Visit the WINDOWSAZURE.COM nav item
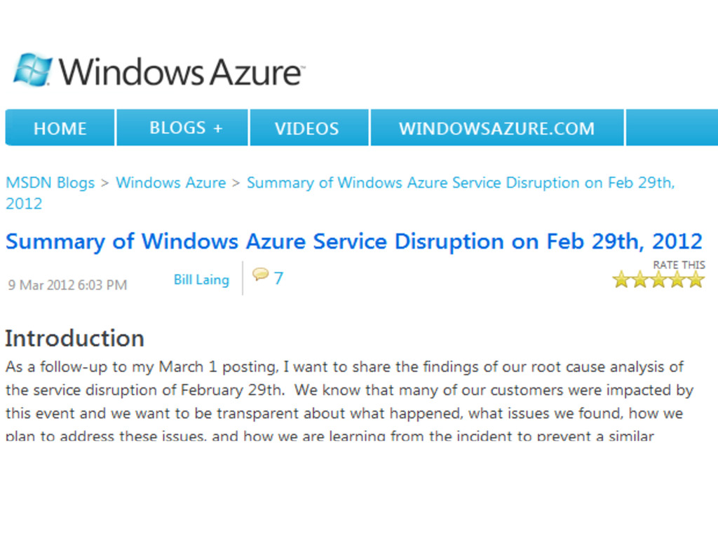Image resolution: width=718 pixels, height=538 pixels. coord(496,128)
